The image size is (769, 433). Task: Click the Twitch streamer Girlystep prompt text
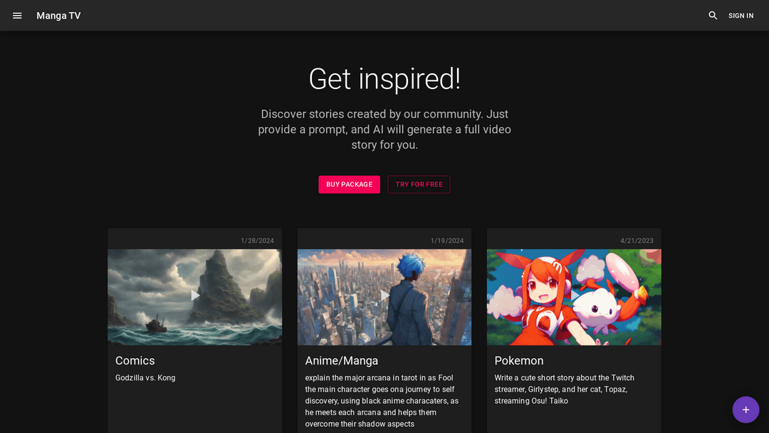point(564,389)
